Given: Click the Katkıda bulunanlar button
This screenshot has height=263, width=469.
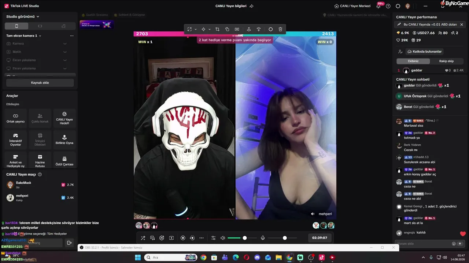Looking at the screenshot, I should pyautogui.click(x=425, y=52).
